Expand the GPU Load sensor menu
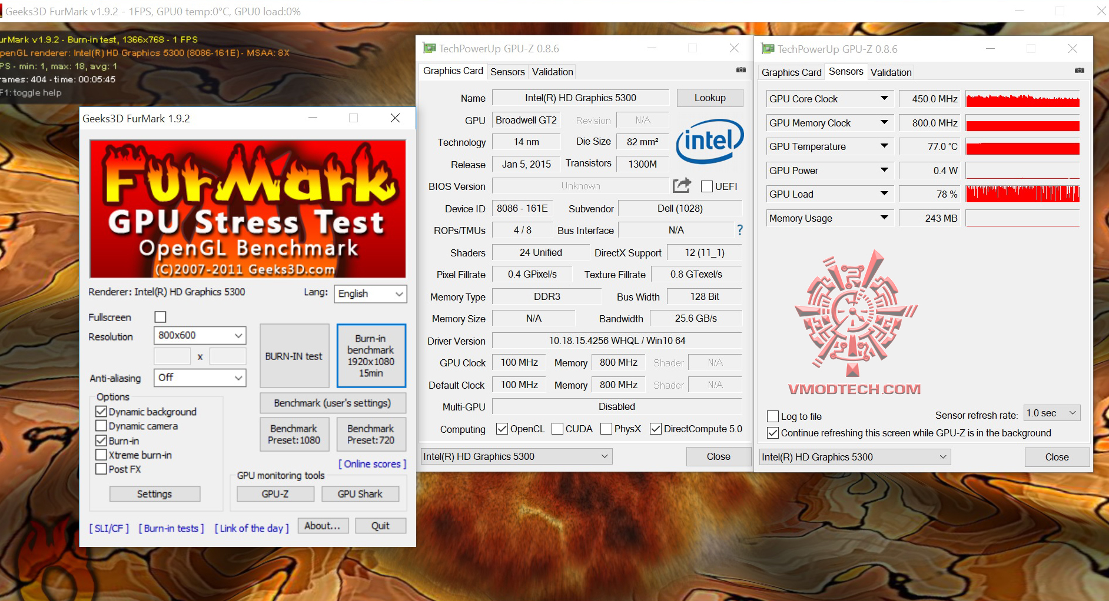The width and height of the screenshot is (1109, 601). click(x=884, y=193)
